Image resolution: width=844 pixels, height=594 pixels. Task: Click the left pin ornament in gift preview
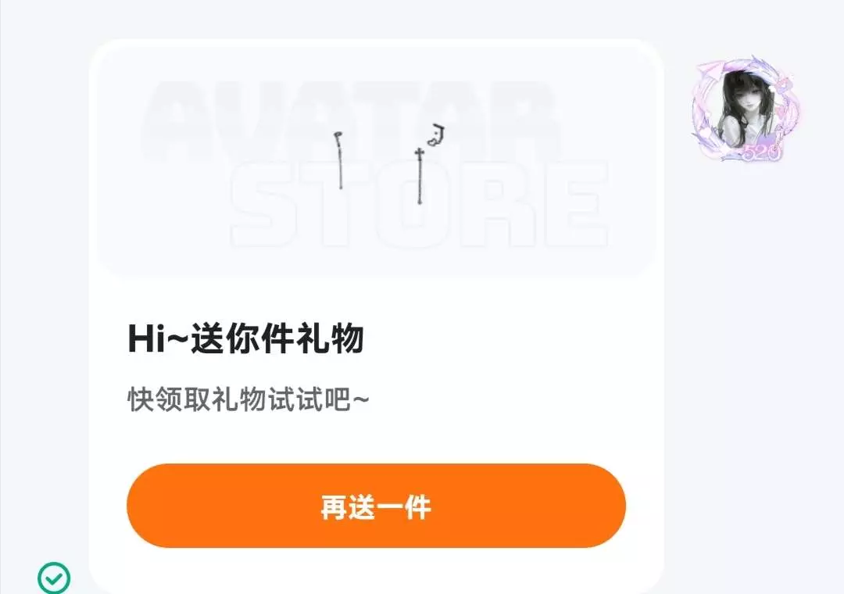click(x=339, y=160)
